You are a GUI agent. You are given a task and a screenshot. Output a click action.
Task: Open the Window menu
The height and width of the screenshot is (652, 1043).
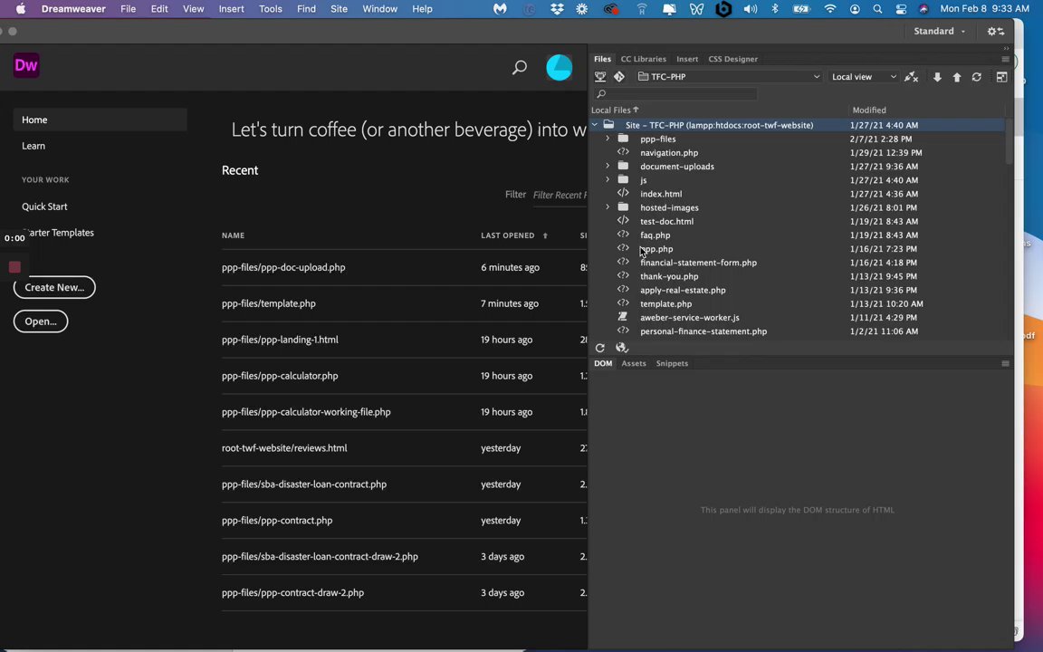(x=380, y=9)
